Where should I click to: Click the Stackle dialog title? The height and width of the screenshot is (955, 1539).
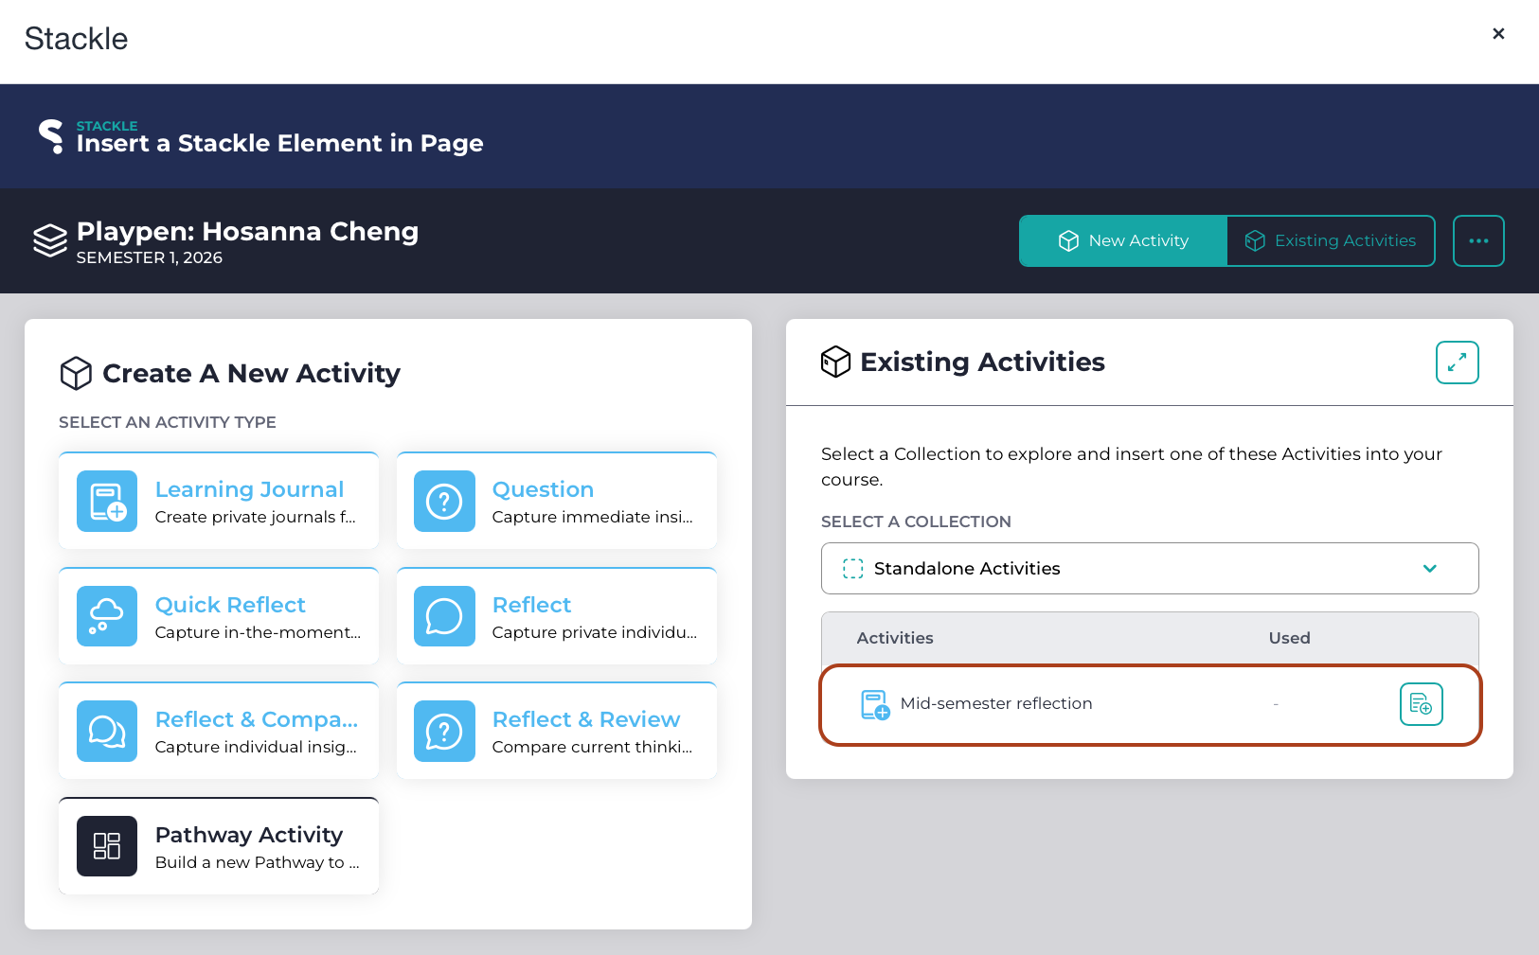pos(76,39)
